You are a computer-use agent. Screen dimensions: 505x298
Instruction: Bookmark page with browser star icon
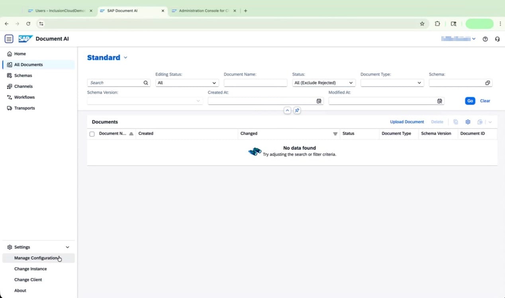[422, 24]
